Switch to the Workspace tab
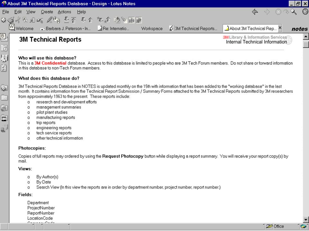This screenshot has width=309, height=231. (152, 29)
